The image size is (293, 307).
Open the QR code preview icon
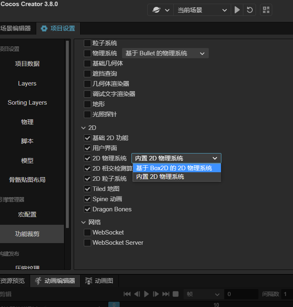click(266, 10)
